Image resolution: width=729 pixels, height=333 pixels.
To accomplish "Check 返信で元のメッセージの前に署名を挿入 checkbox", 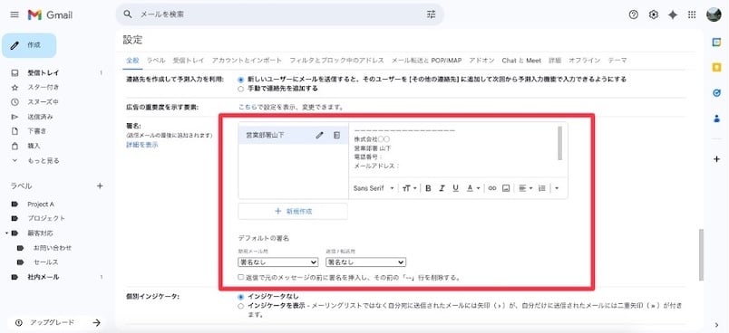I will (x=240, y=277).
